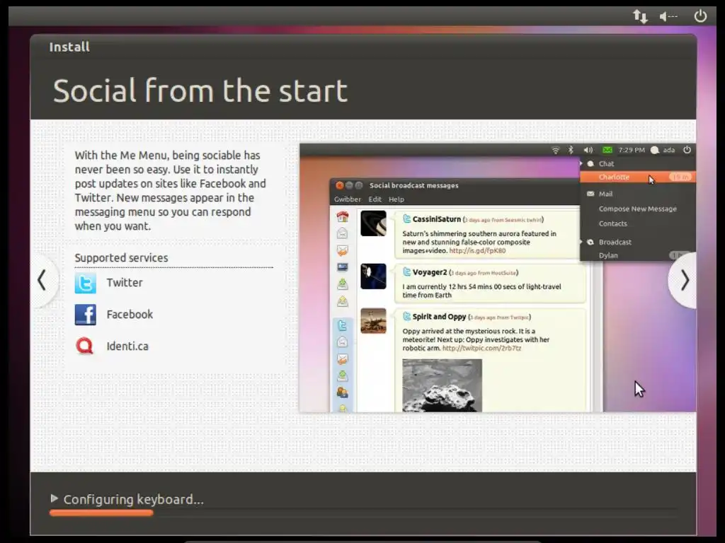725x543 pixels.
Task: Click the messaging envelope icon in slide panel
Action: [x=607, y=150]
